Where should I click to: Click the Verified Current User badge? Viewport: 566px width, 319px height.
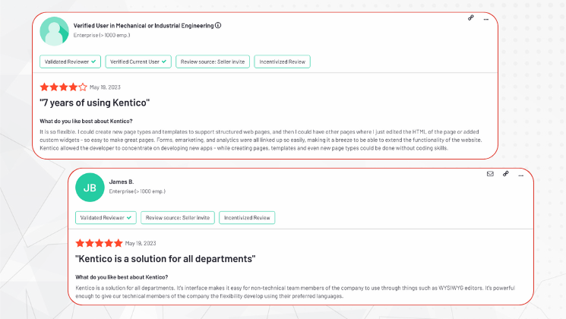pos(138,62)
